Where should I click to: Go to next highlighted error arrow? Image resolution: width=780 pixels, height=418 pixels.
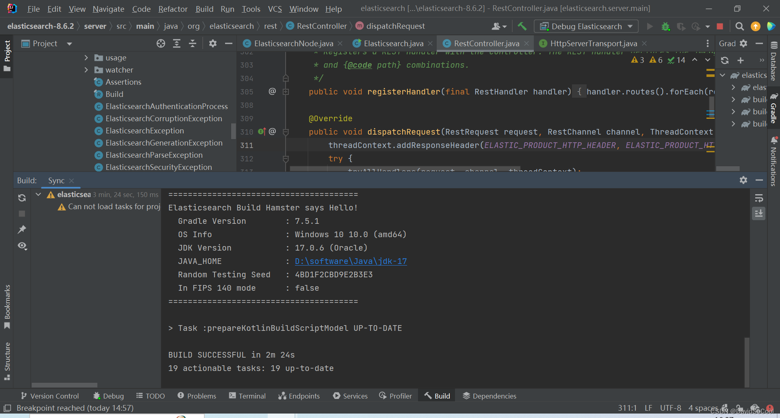(x=708, y=60)
